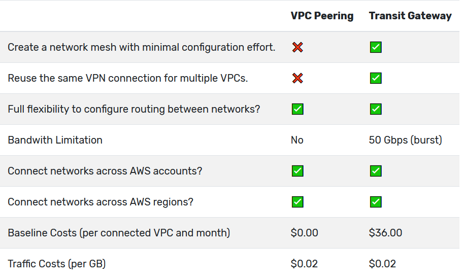Click Transit Gateway check for routing flexibility

pyautogui.click(x=376, y=109)
